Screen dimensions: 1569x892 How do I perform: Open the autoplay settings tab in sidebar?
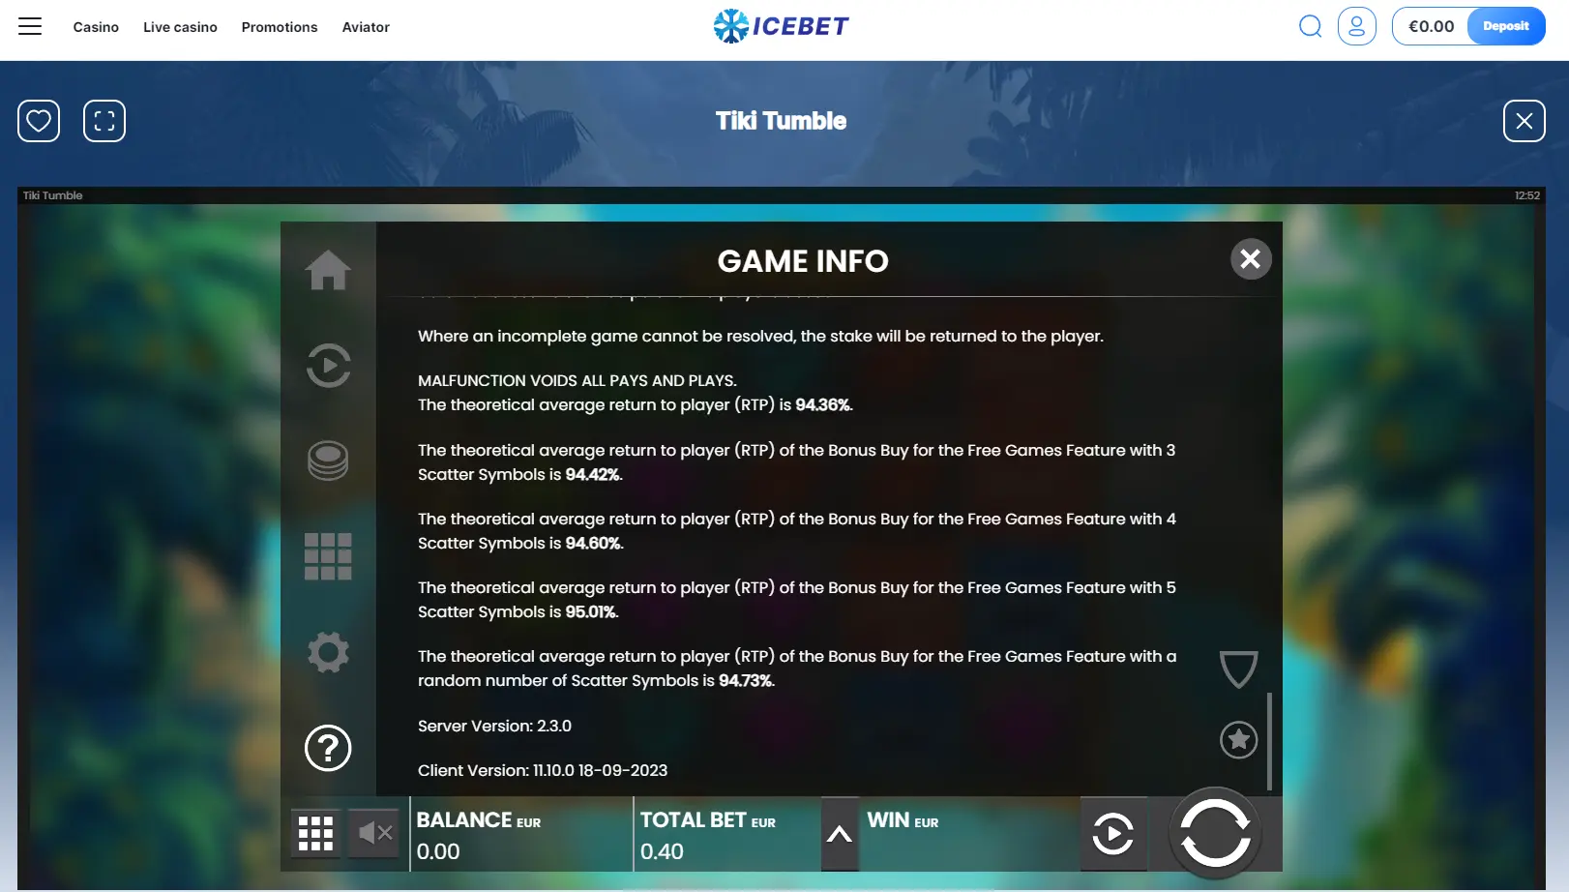coord(328,366)
